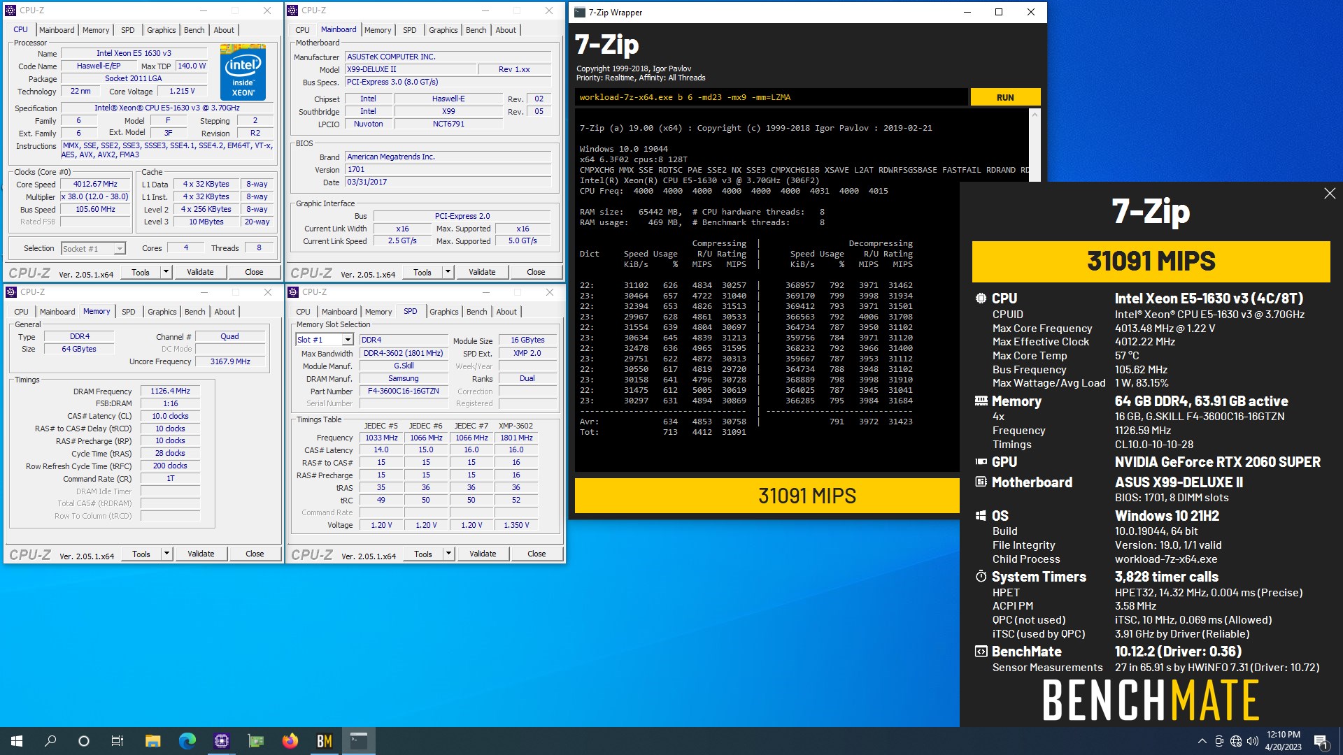Image resolution: width=1343 pixels, height=755 pixels.
Task: Click the Intel Xeon inside logo in CPU-Z
Action: (x=243, y=71)
